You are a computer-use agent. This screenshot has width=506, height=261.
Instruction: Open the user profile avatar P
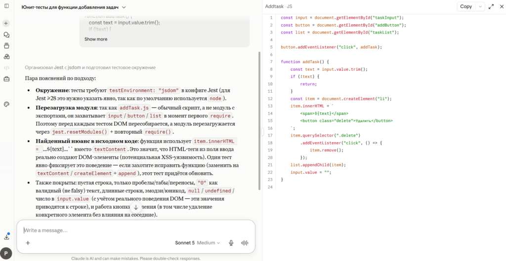point(6,254)
